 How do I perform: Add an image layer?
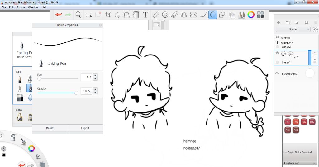tap(297, 23)
